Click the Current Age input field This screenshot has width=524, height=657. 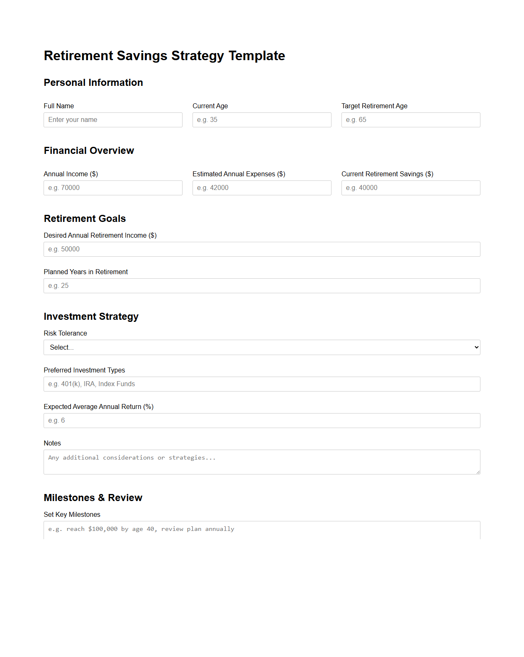click(x=261, y=119)
